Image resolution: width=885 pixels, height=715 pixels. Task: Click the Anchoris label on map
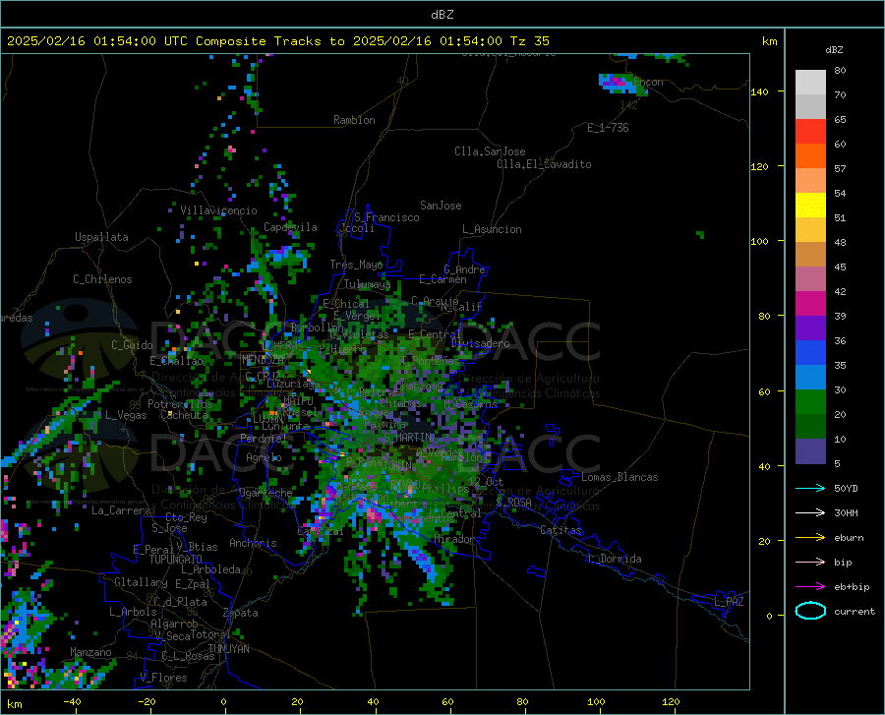(x=253, y=543)
